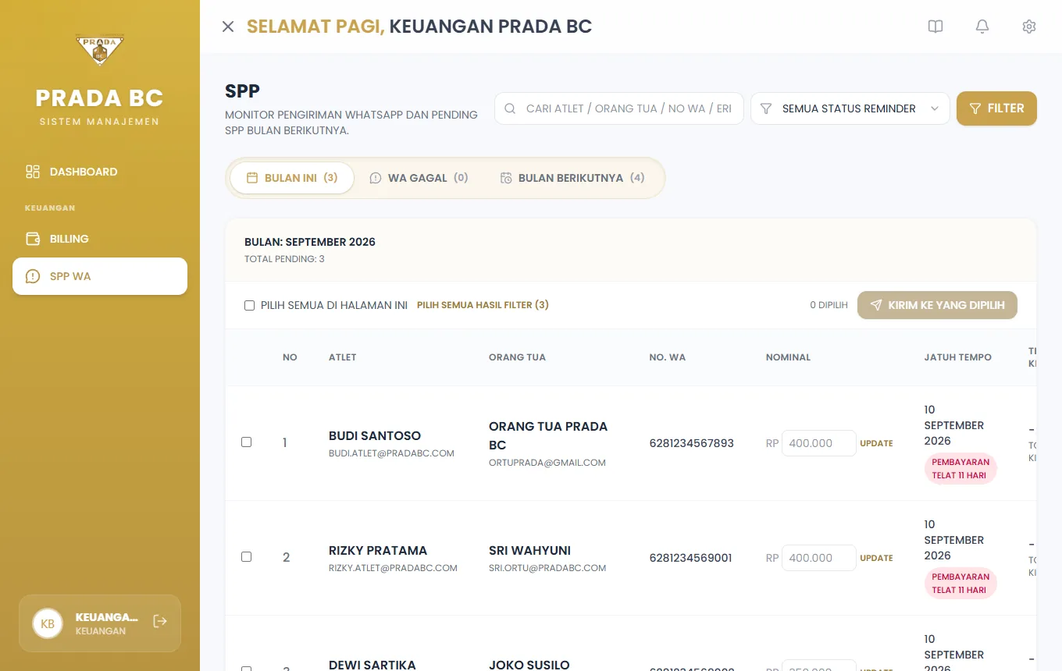This screenshot has height=671, width=1062.
Task: Click the gold Filter button
Action: tap(996, 108)
